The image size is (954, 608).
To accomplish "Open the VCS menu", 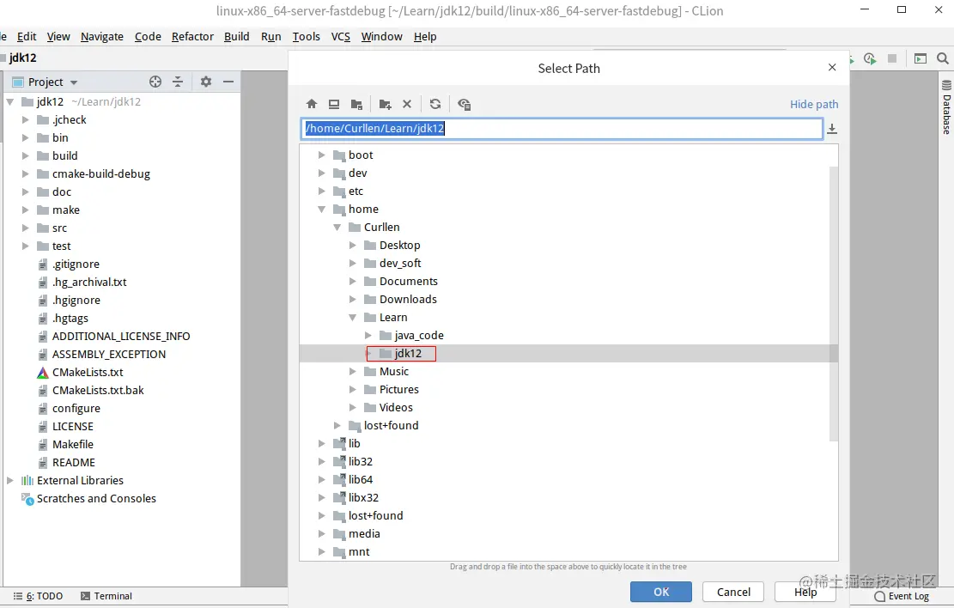I will [x=341, y=37].
